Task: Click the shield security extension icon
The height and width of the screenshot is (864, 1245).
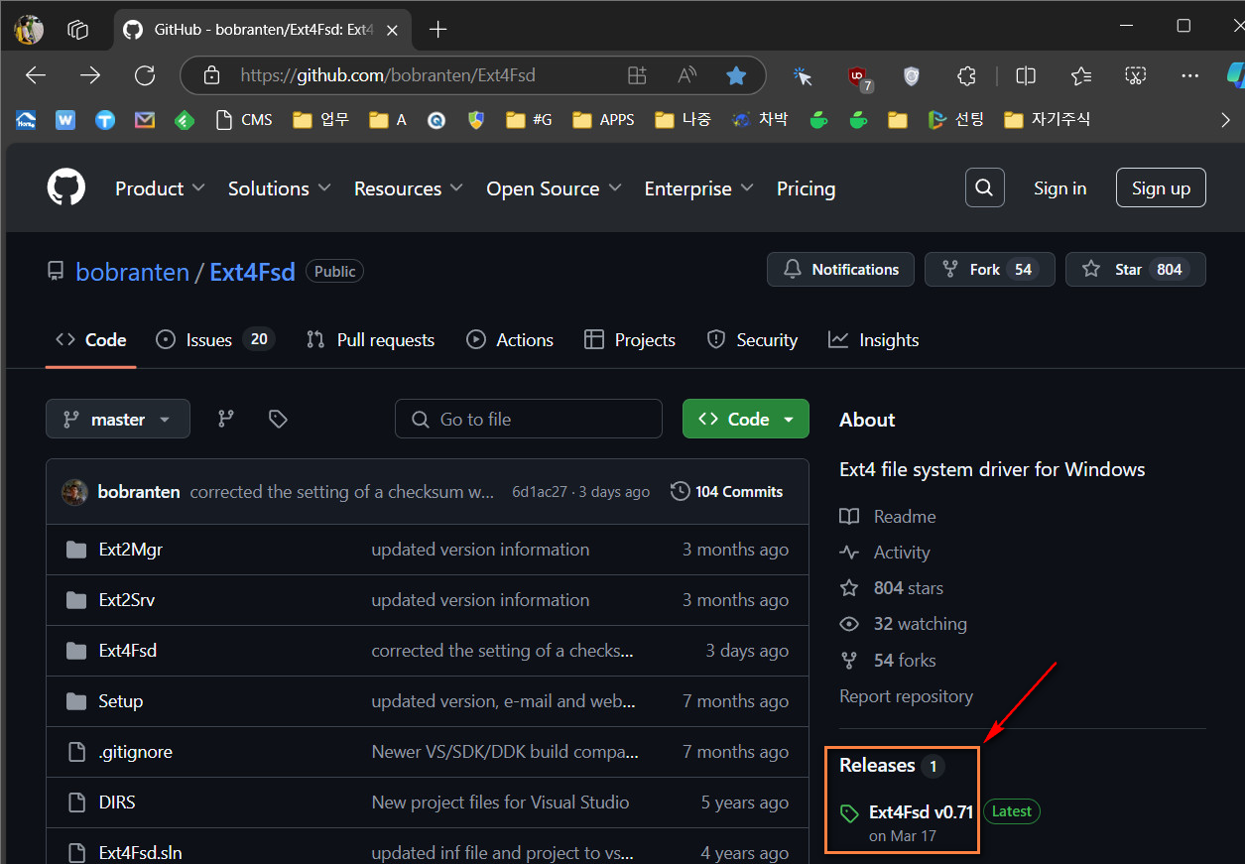Action: coord(912,75)
